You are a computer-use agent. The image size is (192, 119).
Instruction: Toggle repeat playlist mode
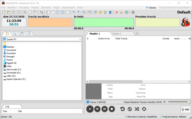(x=144, y=109)
